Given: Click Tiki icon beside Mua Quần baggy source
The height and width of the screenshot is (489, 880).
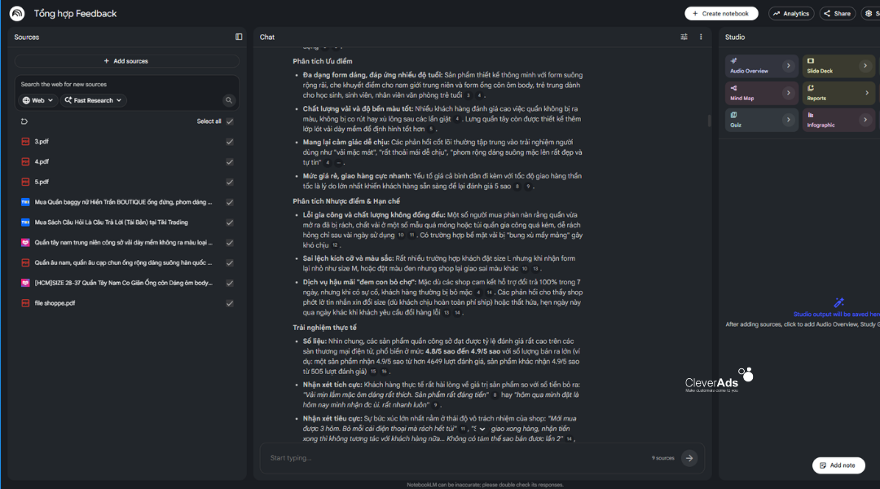Looking at the screenshot, I should pyautogui.click(x=25, y=202).
